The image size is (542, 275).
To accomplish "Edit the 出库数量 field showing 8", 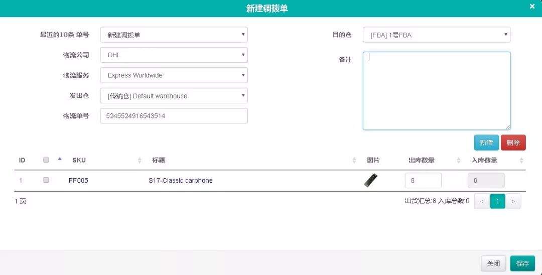I will point(423,180).
